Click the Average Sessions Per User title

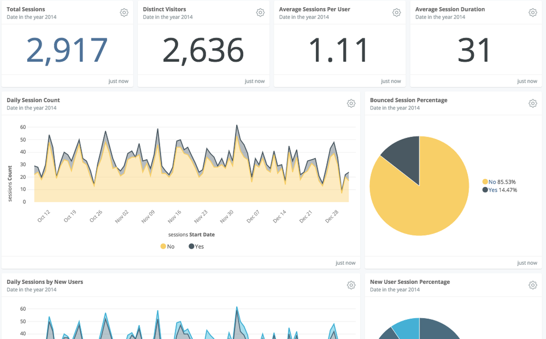pos(314,9)
